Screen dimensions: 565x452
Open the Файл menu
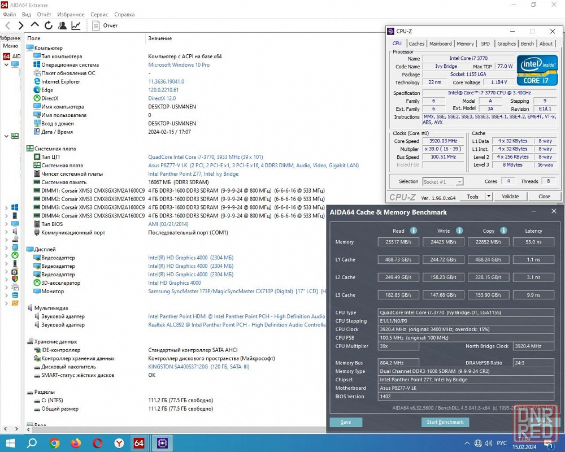(x=10, y=15)
